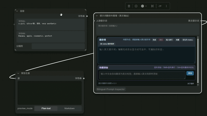
Task: Collapse the 提示词翻译与管理 node chevron
Action: (97, 16)
